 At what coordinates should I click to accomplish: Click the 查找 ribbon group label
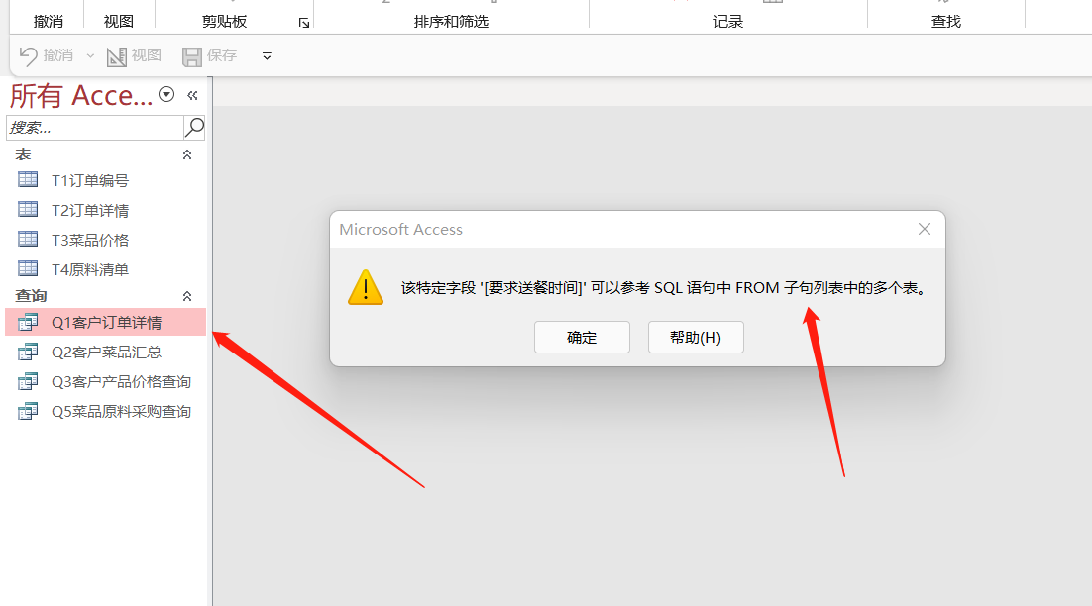click(x=946, y=22)
